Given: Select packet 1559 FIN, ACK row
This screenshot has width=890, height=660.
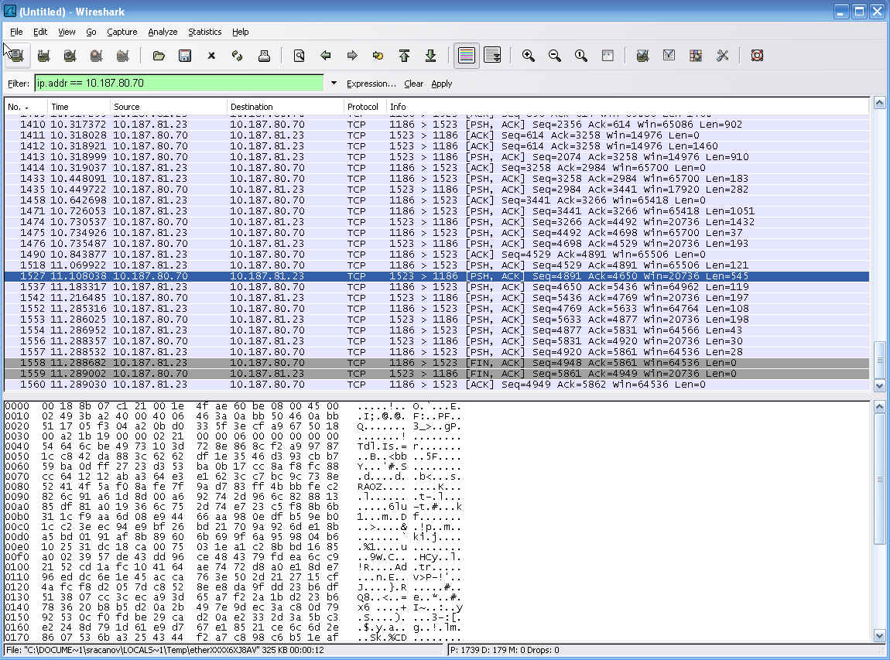Looking at the screenshot, I should (436, 374).
